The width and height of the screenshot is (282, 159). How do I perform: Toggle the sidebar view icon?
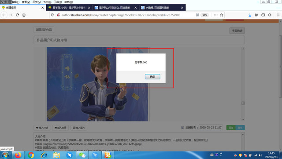[263, 15]
